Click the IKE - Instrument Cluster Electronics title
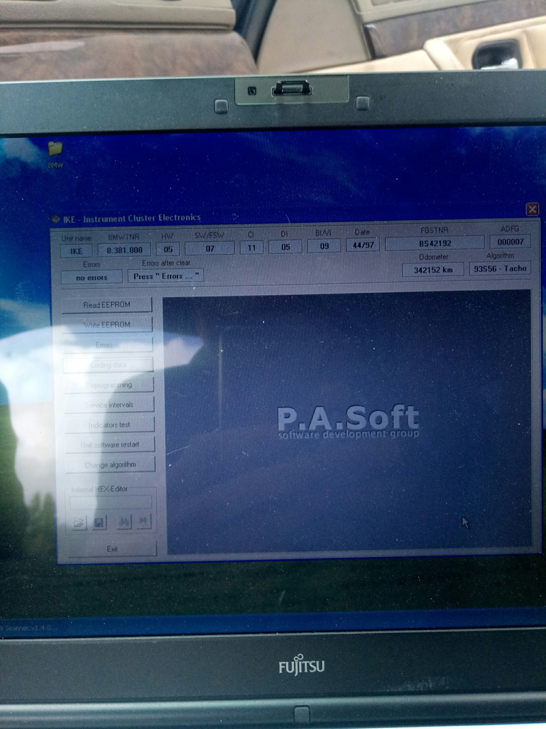Image resolution: width=546 pixels, height=729 pixels. [132, 218]
